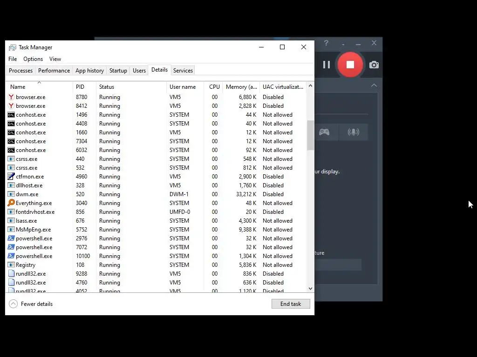Sort by the CPU column header
The width and height of the screenshot is (477, 357).
(x=213, y=87)
